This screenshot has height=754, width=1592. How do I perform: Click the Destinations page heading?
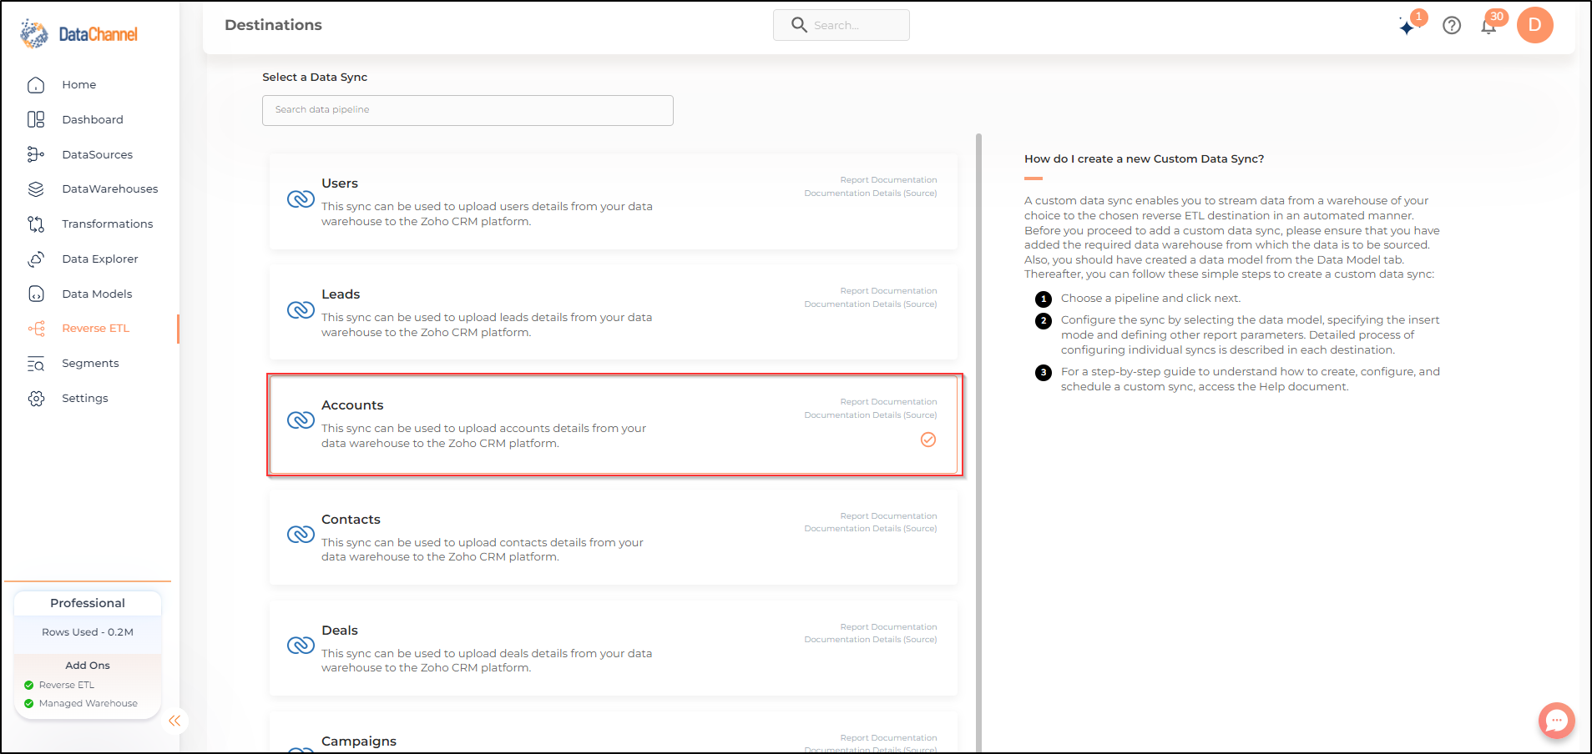[273, 25]
